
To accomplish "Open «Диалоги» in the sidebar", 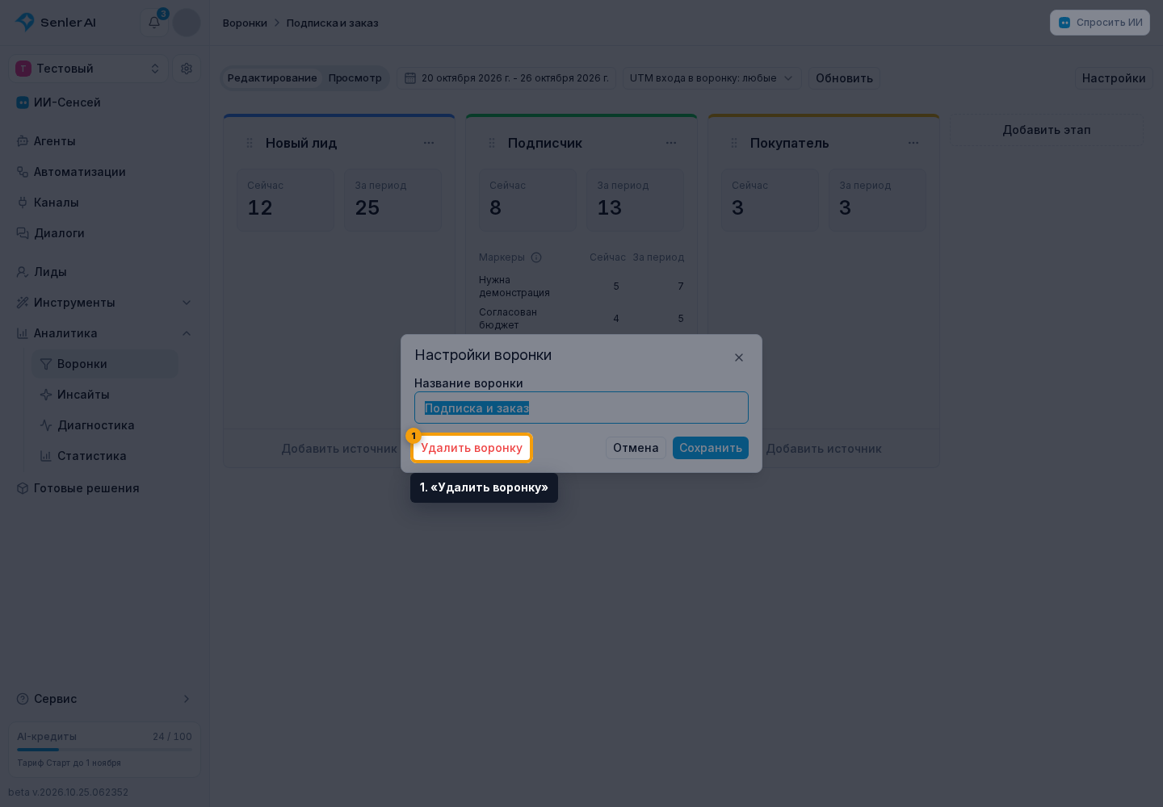I will [x=104, y=233].
